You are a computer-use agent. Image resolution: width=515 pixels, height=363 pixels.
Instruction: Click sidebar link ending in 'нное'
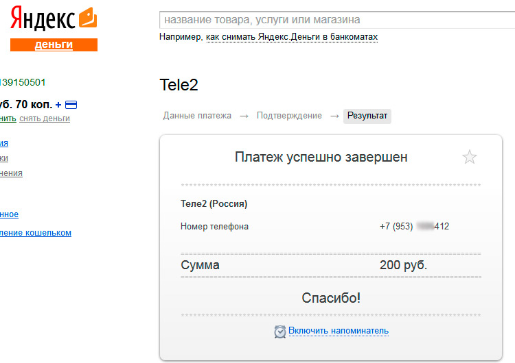[9, 214]
